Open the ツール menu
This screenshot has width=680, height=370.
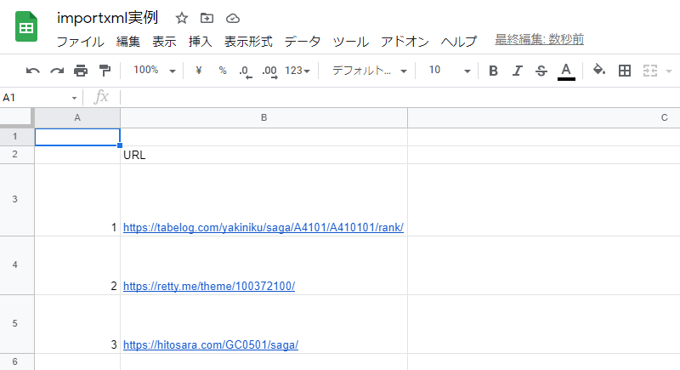click(x=350, y=42)
